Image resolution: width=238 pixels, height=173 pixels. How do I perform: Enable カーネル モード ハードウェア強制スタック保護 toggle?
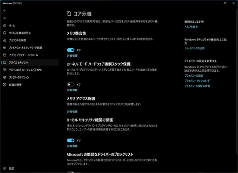[71, 85]
